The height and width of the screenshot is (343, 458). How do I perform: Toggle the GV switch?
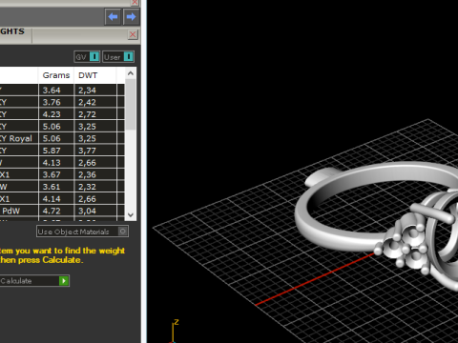point(87,57)
